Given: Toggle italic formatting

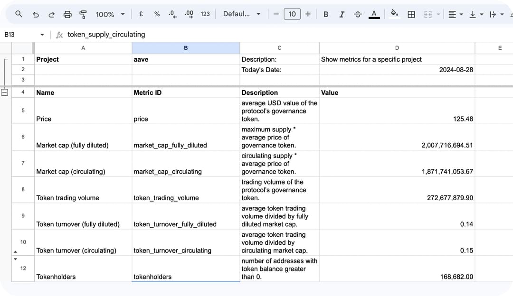Looking at the screenshot, I should 342,14.
